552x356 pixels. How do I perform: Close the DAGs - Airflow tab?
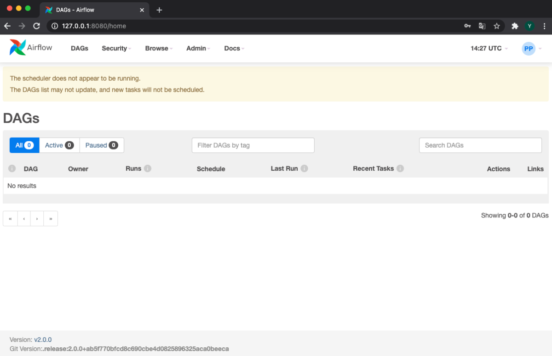point(142,10)
